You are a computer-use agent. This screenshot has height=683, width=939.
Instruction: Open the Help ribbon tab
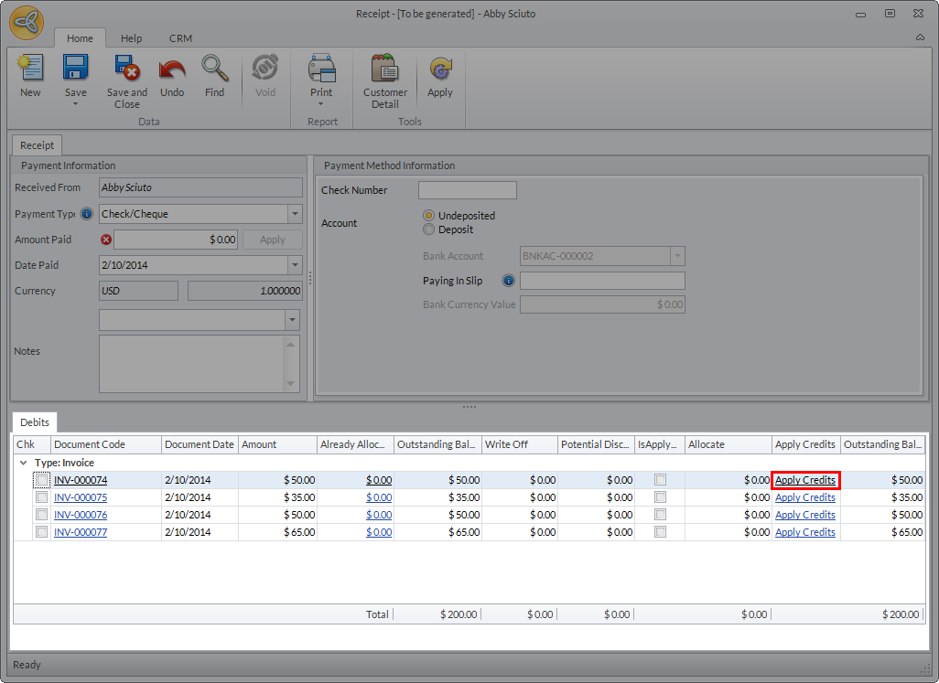(x=132, y=38)
